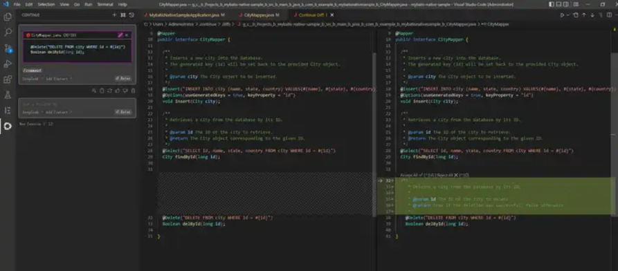Open Source Control view with badge
This screenshot has width=618, height=271.
8,48
